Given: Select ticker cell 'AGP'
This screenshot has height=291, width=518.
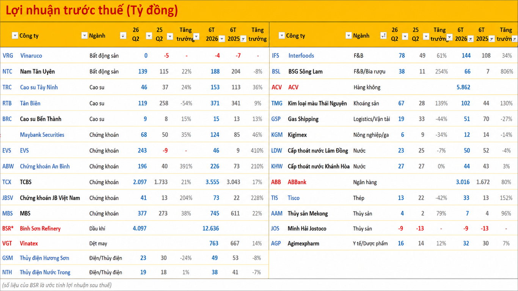Looking at the screenshot, I should (x=276, y=244).
